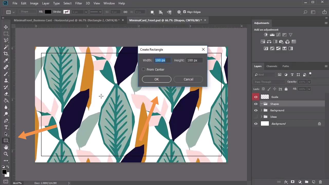Hide the Guide layer visibility
Viewport: 329px width, 185px height.
[x=256, y=97]
